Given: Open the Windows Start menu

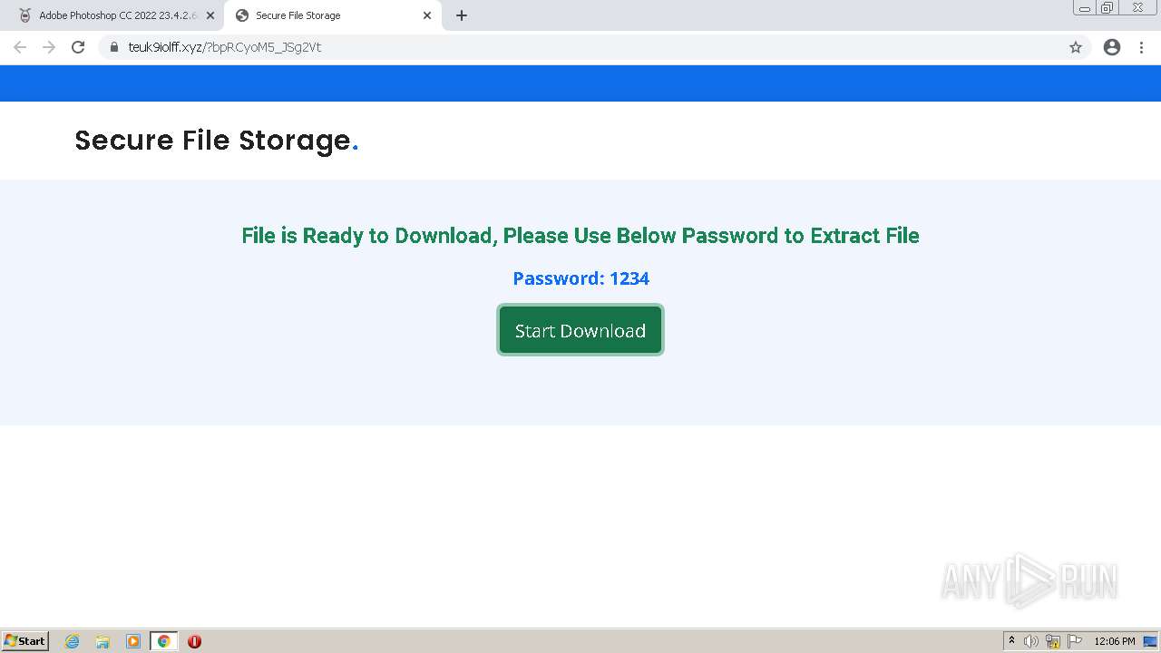Looking at the screenshot, I should point(25,640).
